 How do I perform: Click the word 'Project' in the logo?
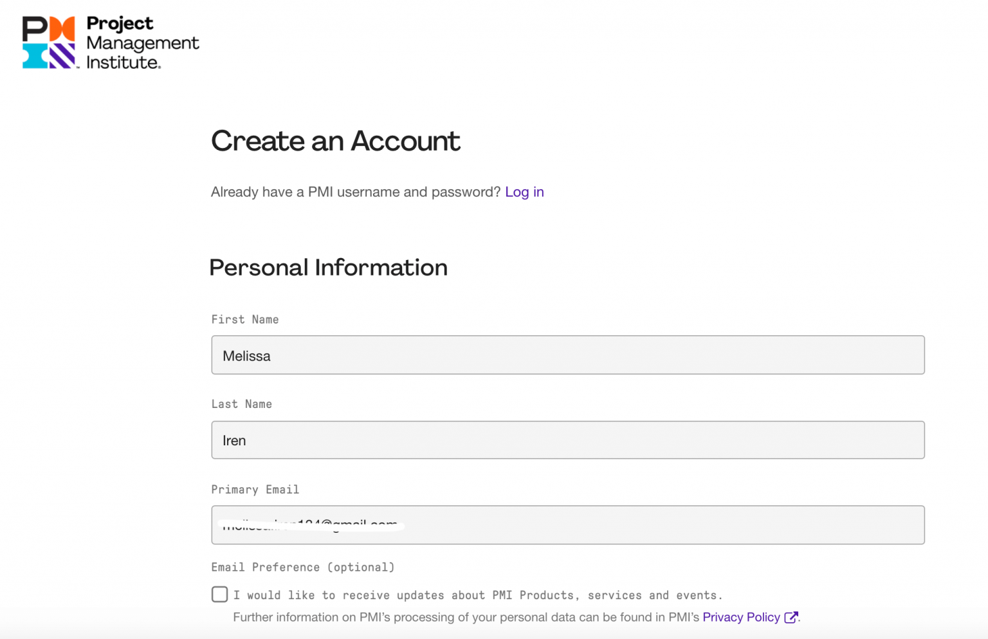(120, 23)
